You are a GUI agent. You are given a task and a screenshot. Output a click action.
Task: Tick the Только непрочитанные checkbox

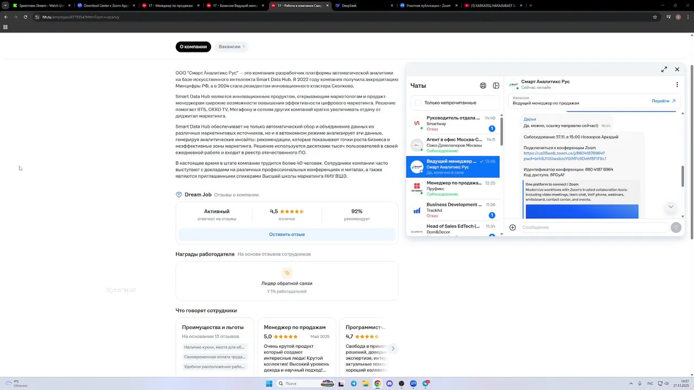(418, 103)
